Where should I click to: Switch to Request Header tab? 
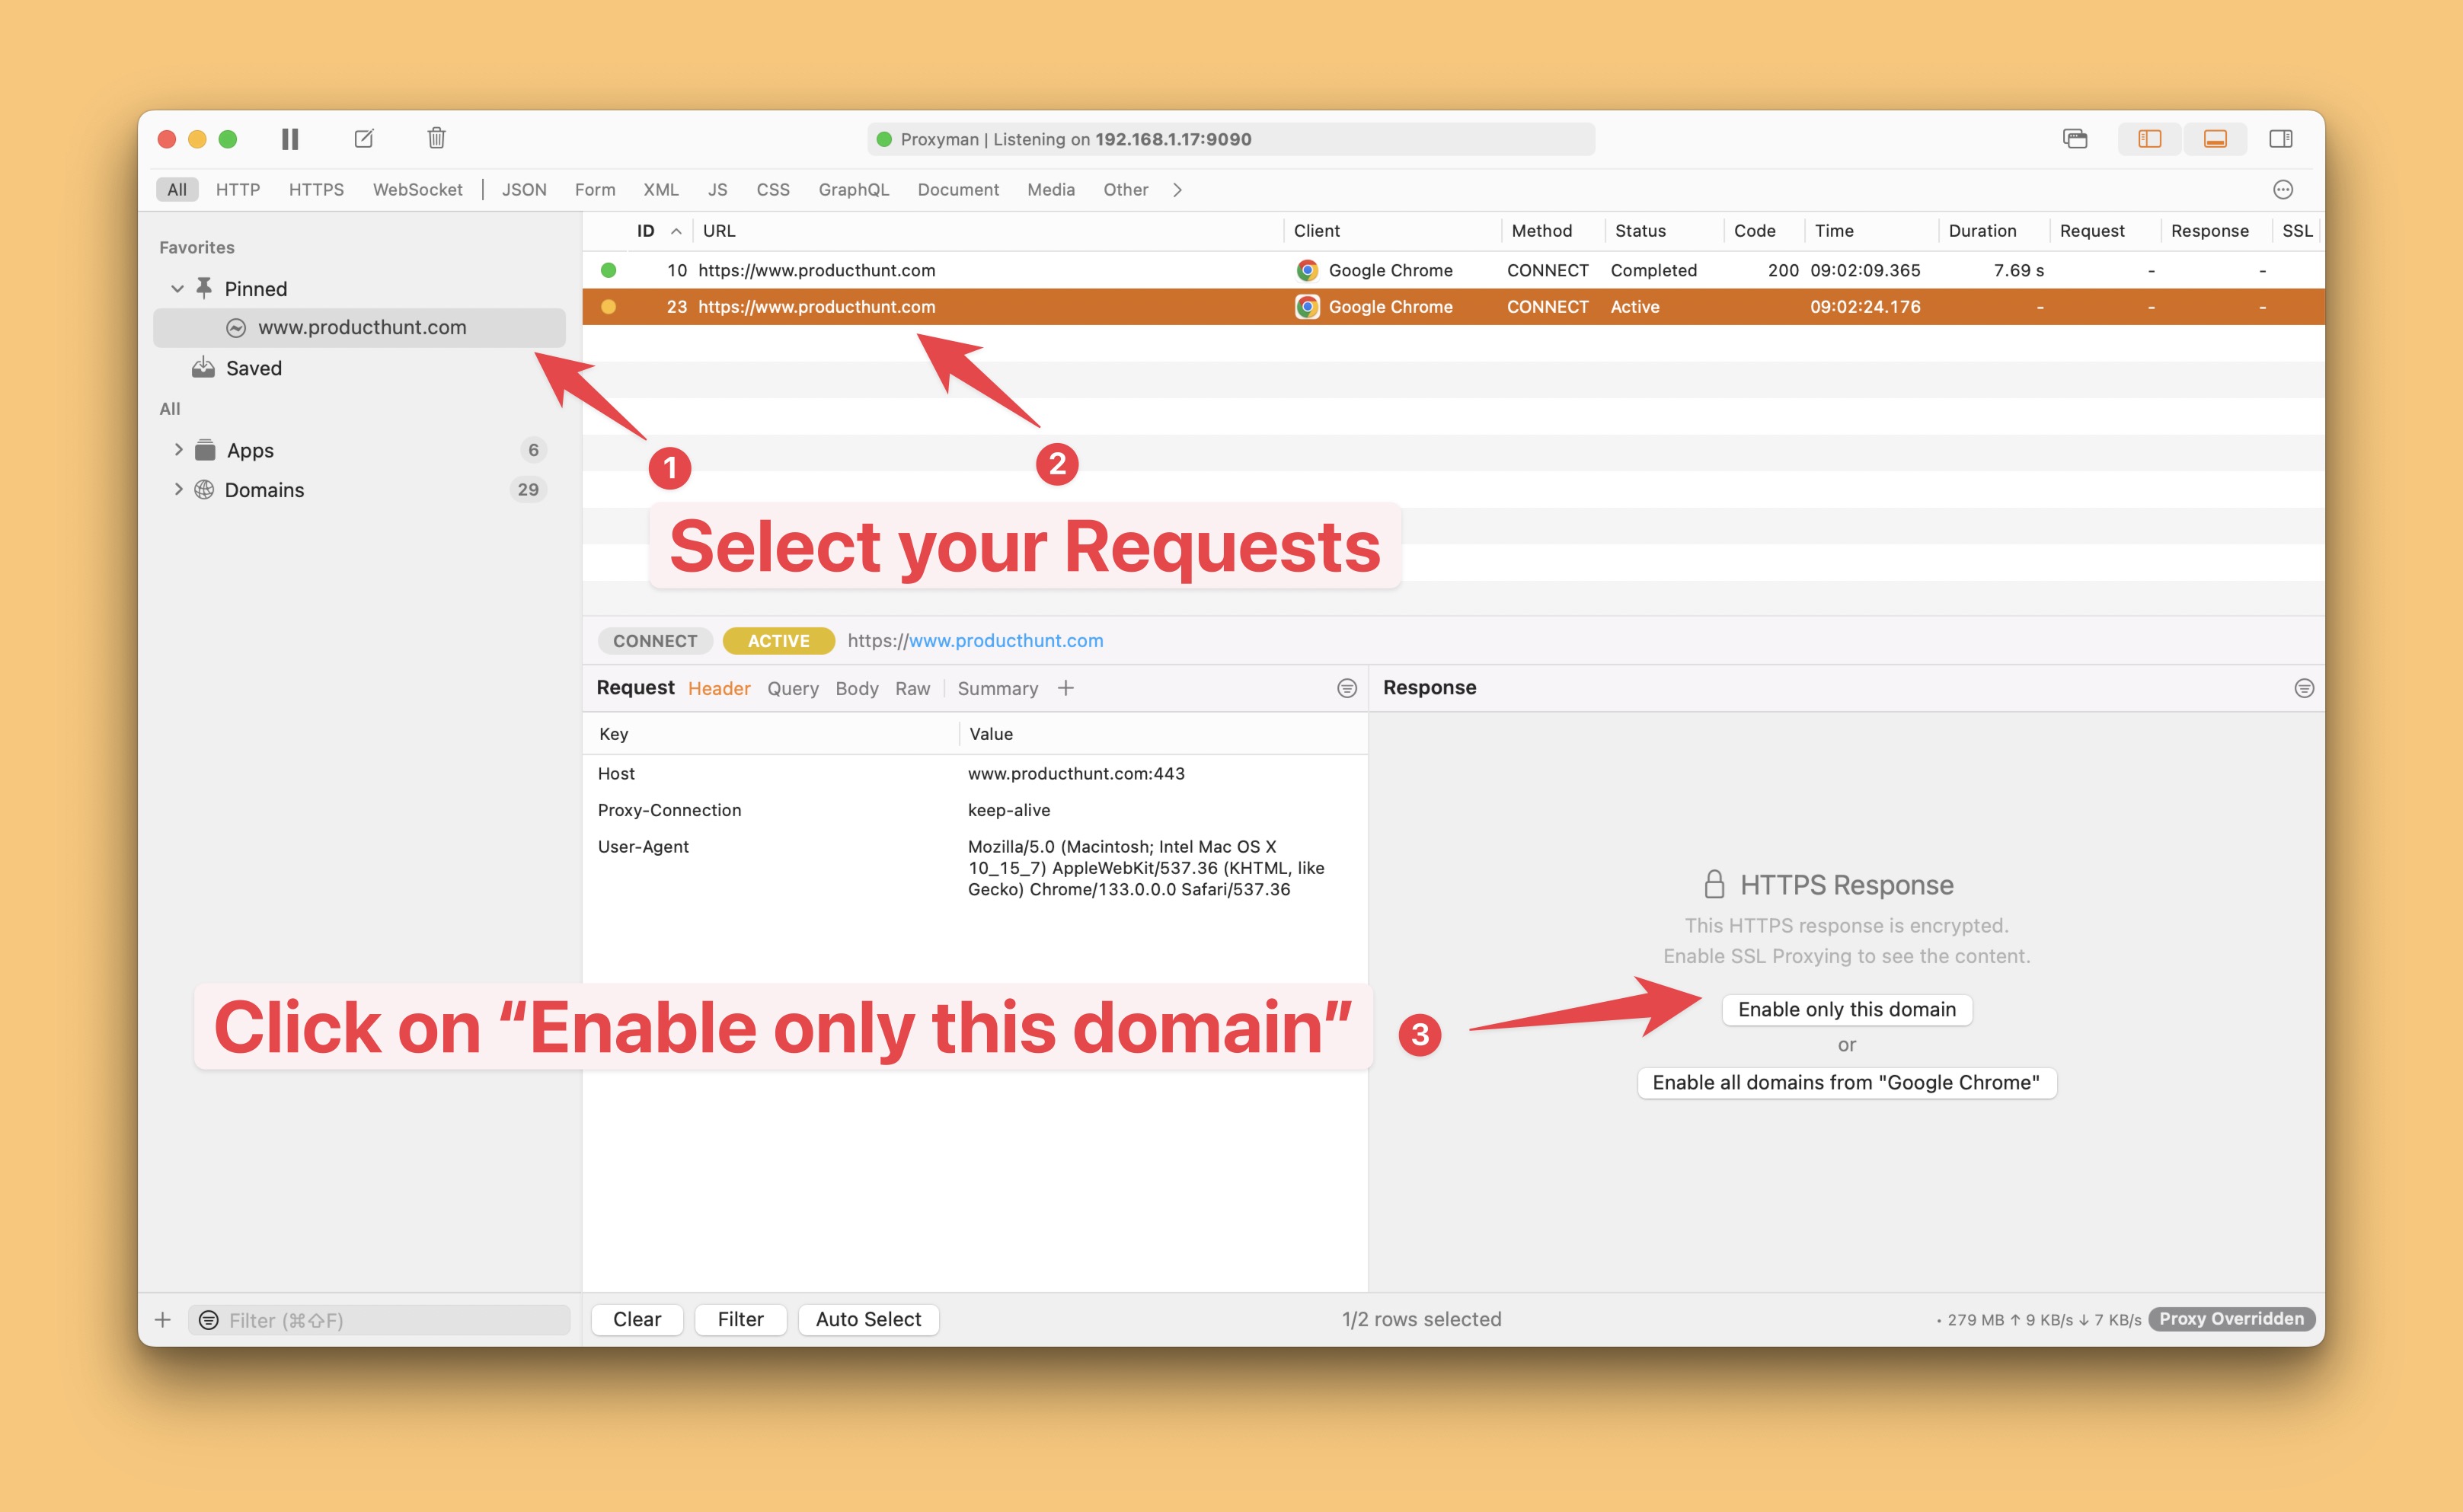tap(719, 688)
